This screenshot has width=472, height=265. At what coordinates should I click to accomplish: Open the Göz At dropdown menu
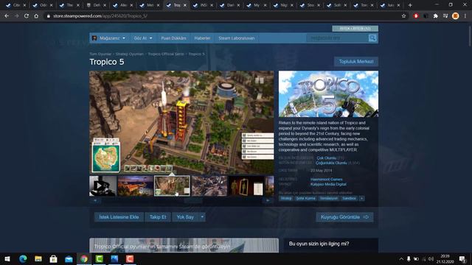click(143, 38)
